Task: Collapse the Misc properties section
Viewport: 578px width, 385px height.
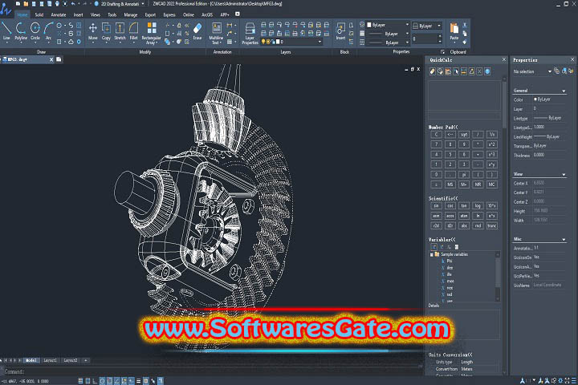Action: (564, 240)
